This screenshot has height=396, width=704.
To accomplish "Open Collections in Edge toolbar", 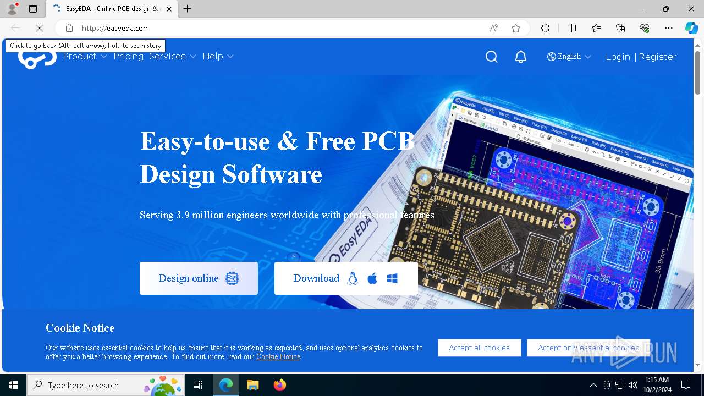I will pyautogui.click(x=620, y=28).
